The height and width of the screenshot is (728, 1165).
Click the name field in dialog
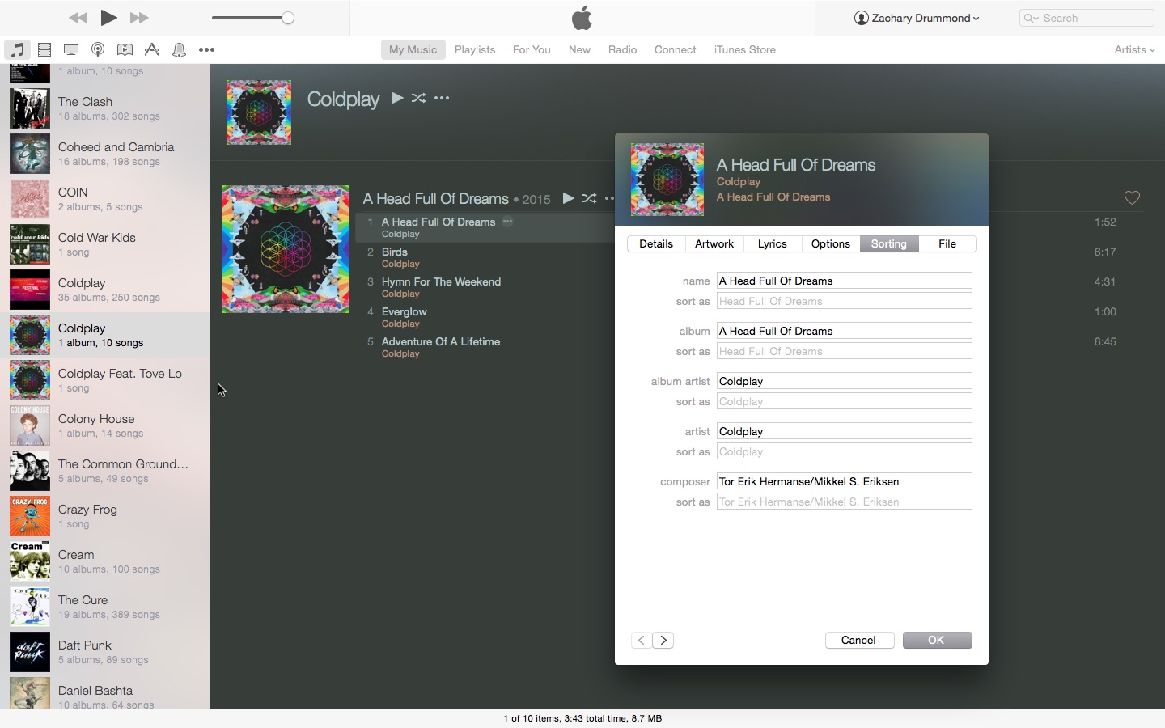click(844, 281)
